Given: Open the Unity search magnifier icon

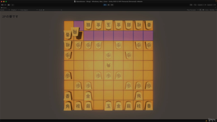Looking at the screenshot, I should click(195, 5).
